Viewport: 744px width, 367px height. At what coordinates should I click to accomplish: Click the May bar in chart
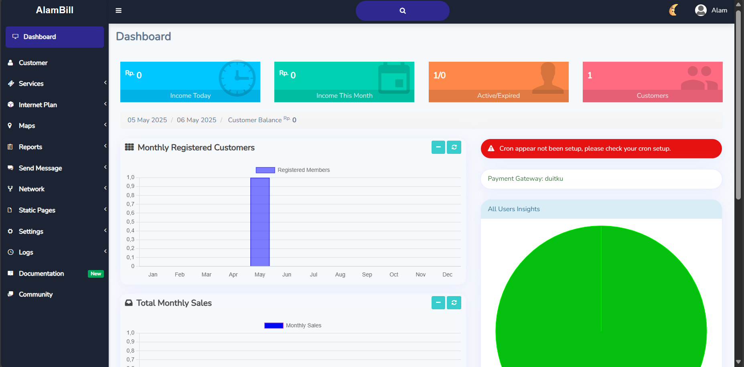tap(260, 222)
